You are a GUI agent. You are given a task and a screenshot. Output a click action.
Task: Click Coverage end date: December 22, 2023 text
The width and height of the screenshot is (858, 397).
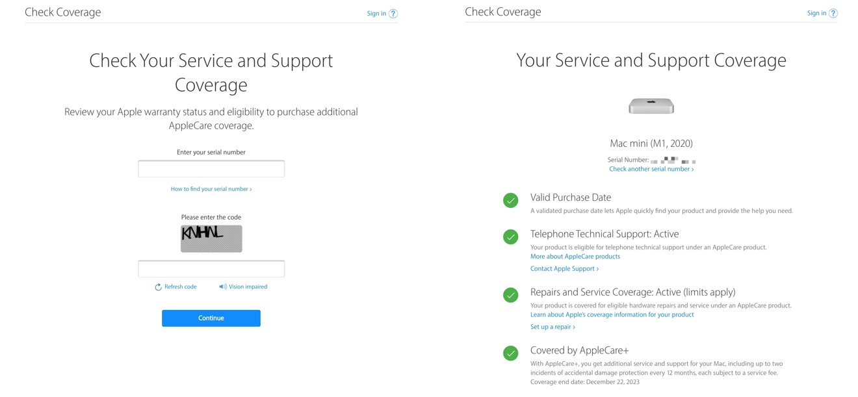(585, 382)
